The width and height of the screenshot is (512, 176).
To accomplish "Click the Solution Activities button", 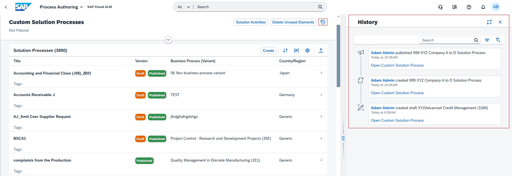I will (251, 22).
